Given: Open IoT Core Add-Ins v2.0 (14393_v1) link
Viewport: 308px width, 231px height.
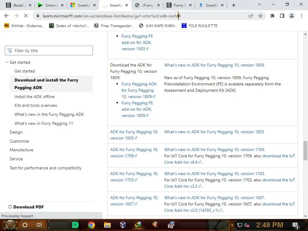Looking at the screenshot, I should click(229, 207).
